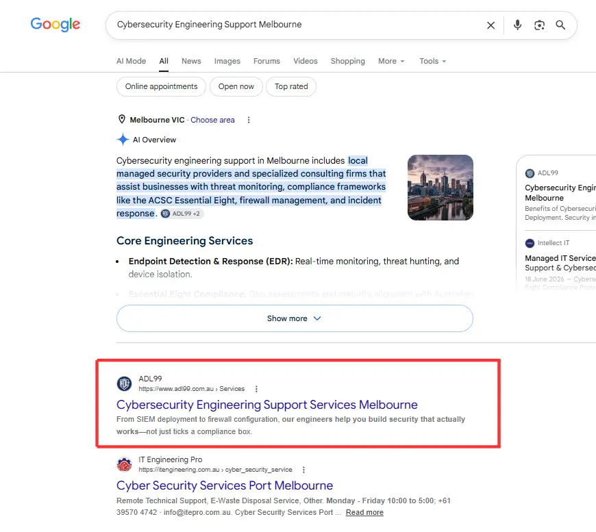Screen dimensions: 596x532
Task: Apply the Top rated filter chip
Action: [291, 87]
